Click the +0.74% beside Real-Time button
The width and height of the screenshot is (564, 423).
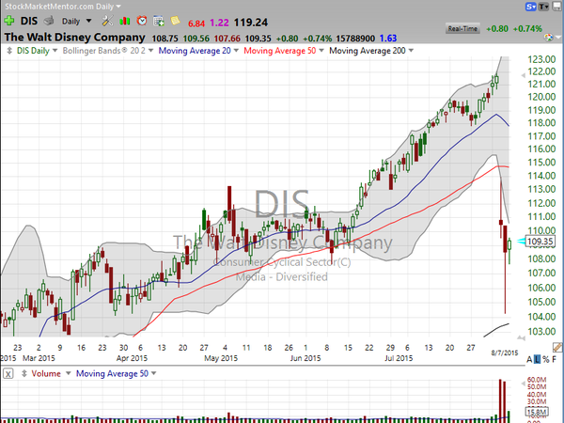527,29
